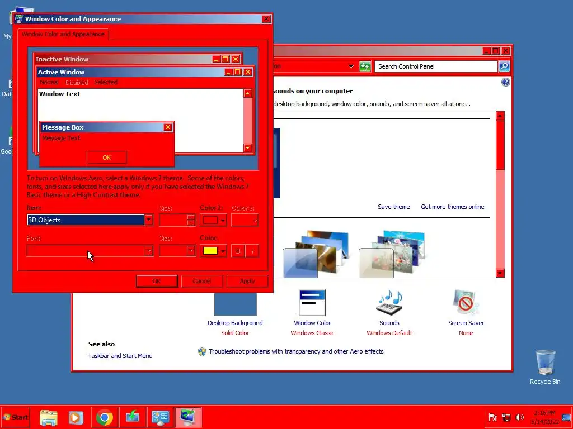The image size is (573, 429).
Task: Open the Recycle Bin desktop icon
Action: pos(545,367)
